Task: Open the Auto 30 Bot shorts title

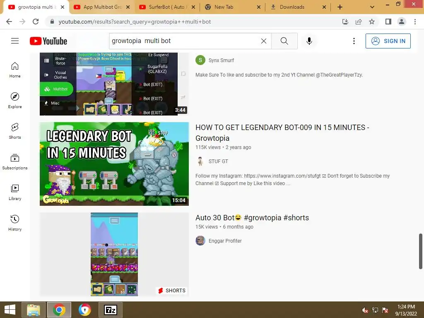Action: [x=252, y=218]
